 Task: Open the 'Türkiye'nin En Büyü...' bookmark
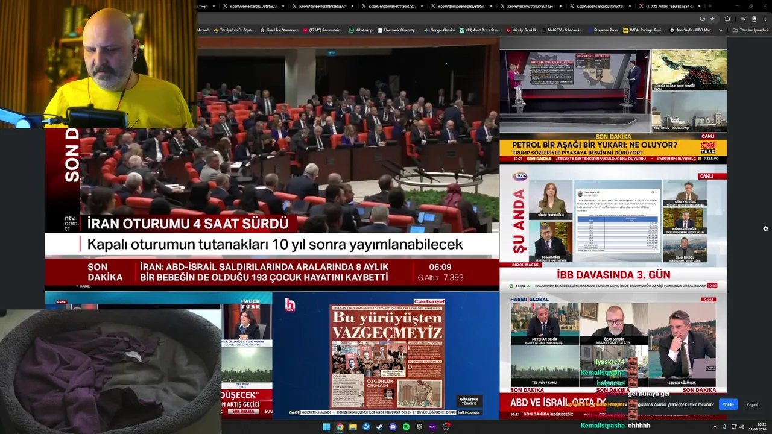coord(233,30)
